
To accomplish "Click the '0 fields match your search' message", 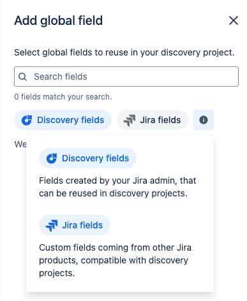I will click(63, 97).
